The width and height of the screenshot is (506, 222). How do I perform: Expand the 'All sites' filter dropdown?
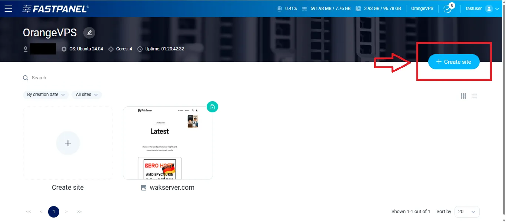[x=86, y=95]
